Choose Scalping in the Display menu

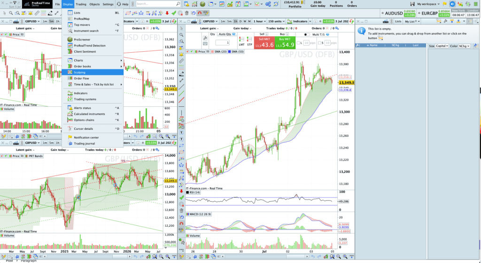(x=93, y=72)
